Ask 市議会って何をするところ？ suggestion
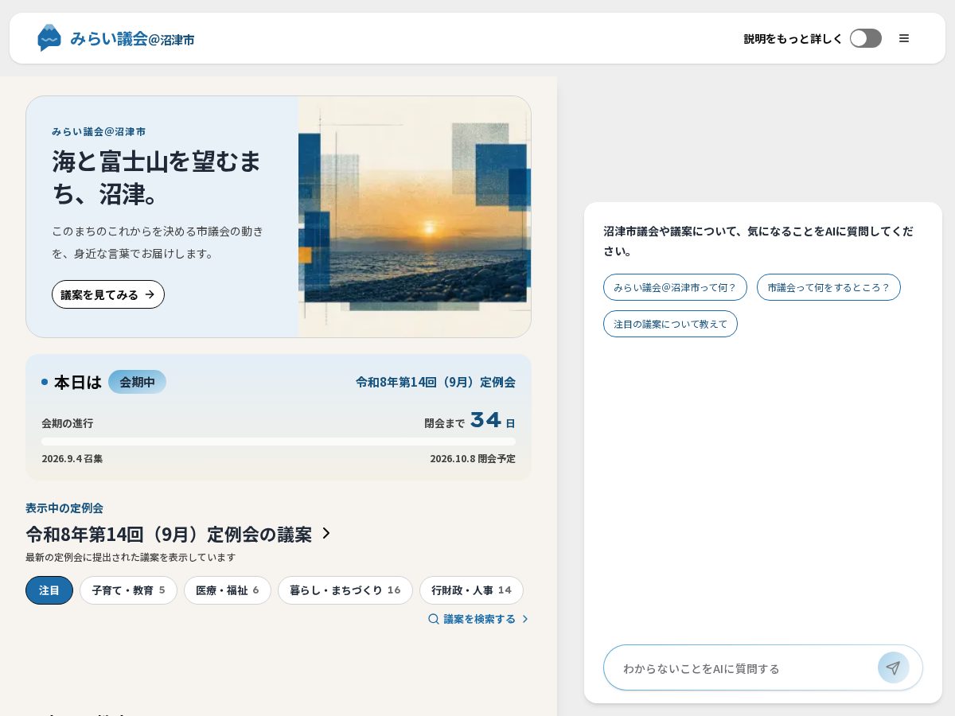955x716 pixels. click(x=828, y=287)
